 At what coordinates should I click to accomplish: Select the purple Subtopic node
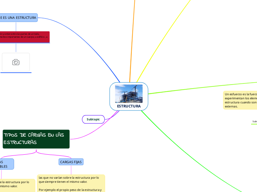pos(93,119)
